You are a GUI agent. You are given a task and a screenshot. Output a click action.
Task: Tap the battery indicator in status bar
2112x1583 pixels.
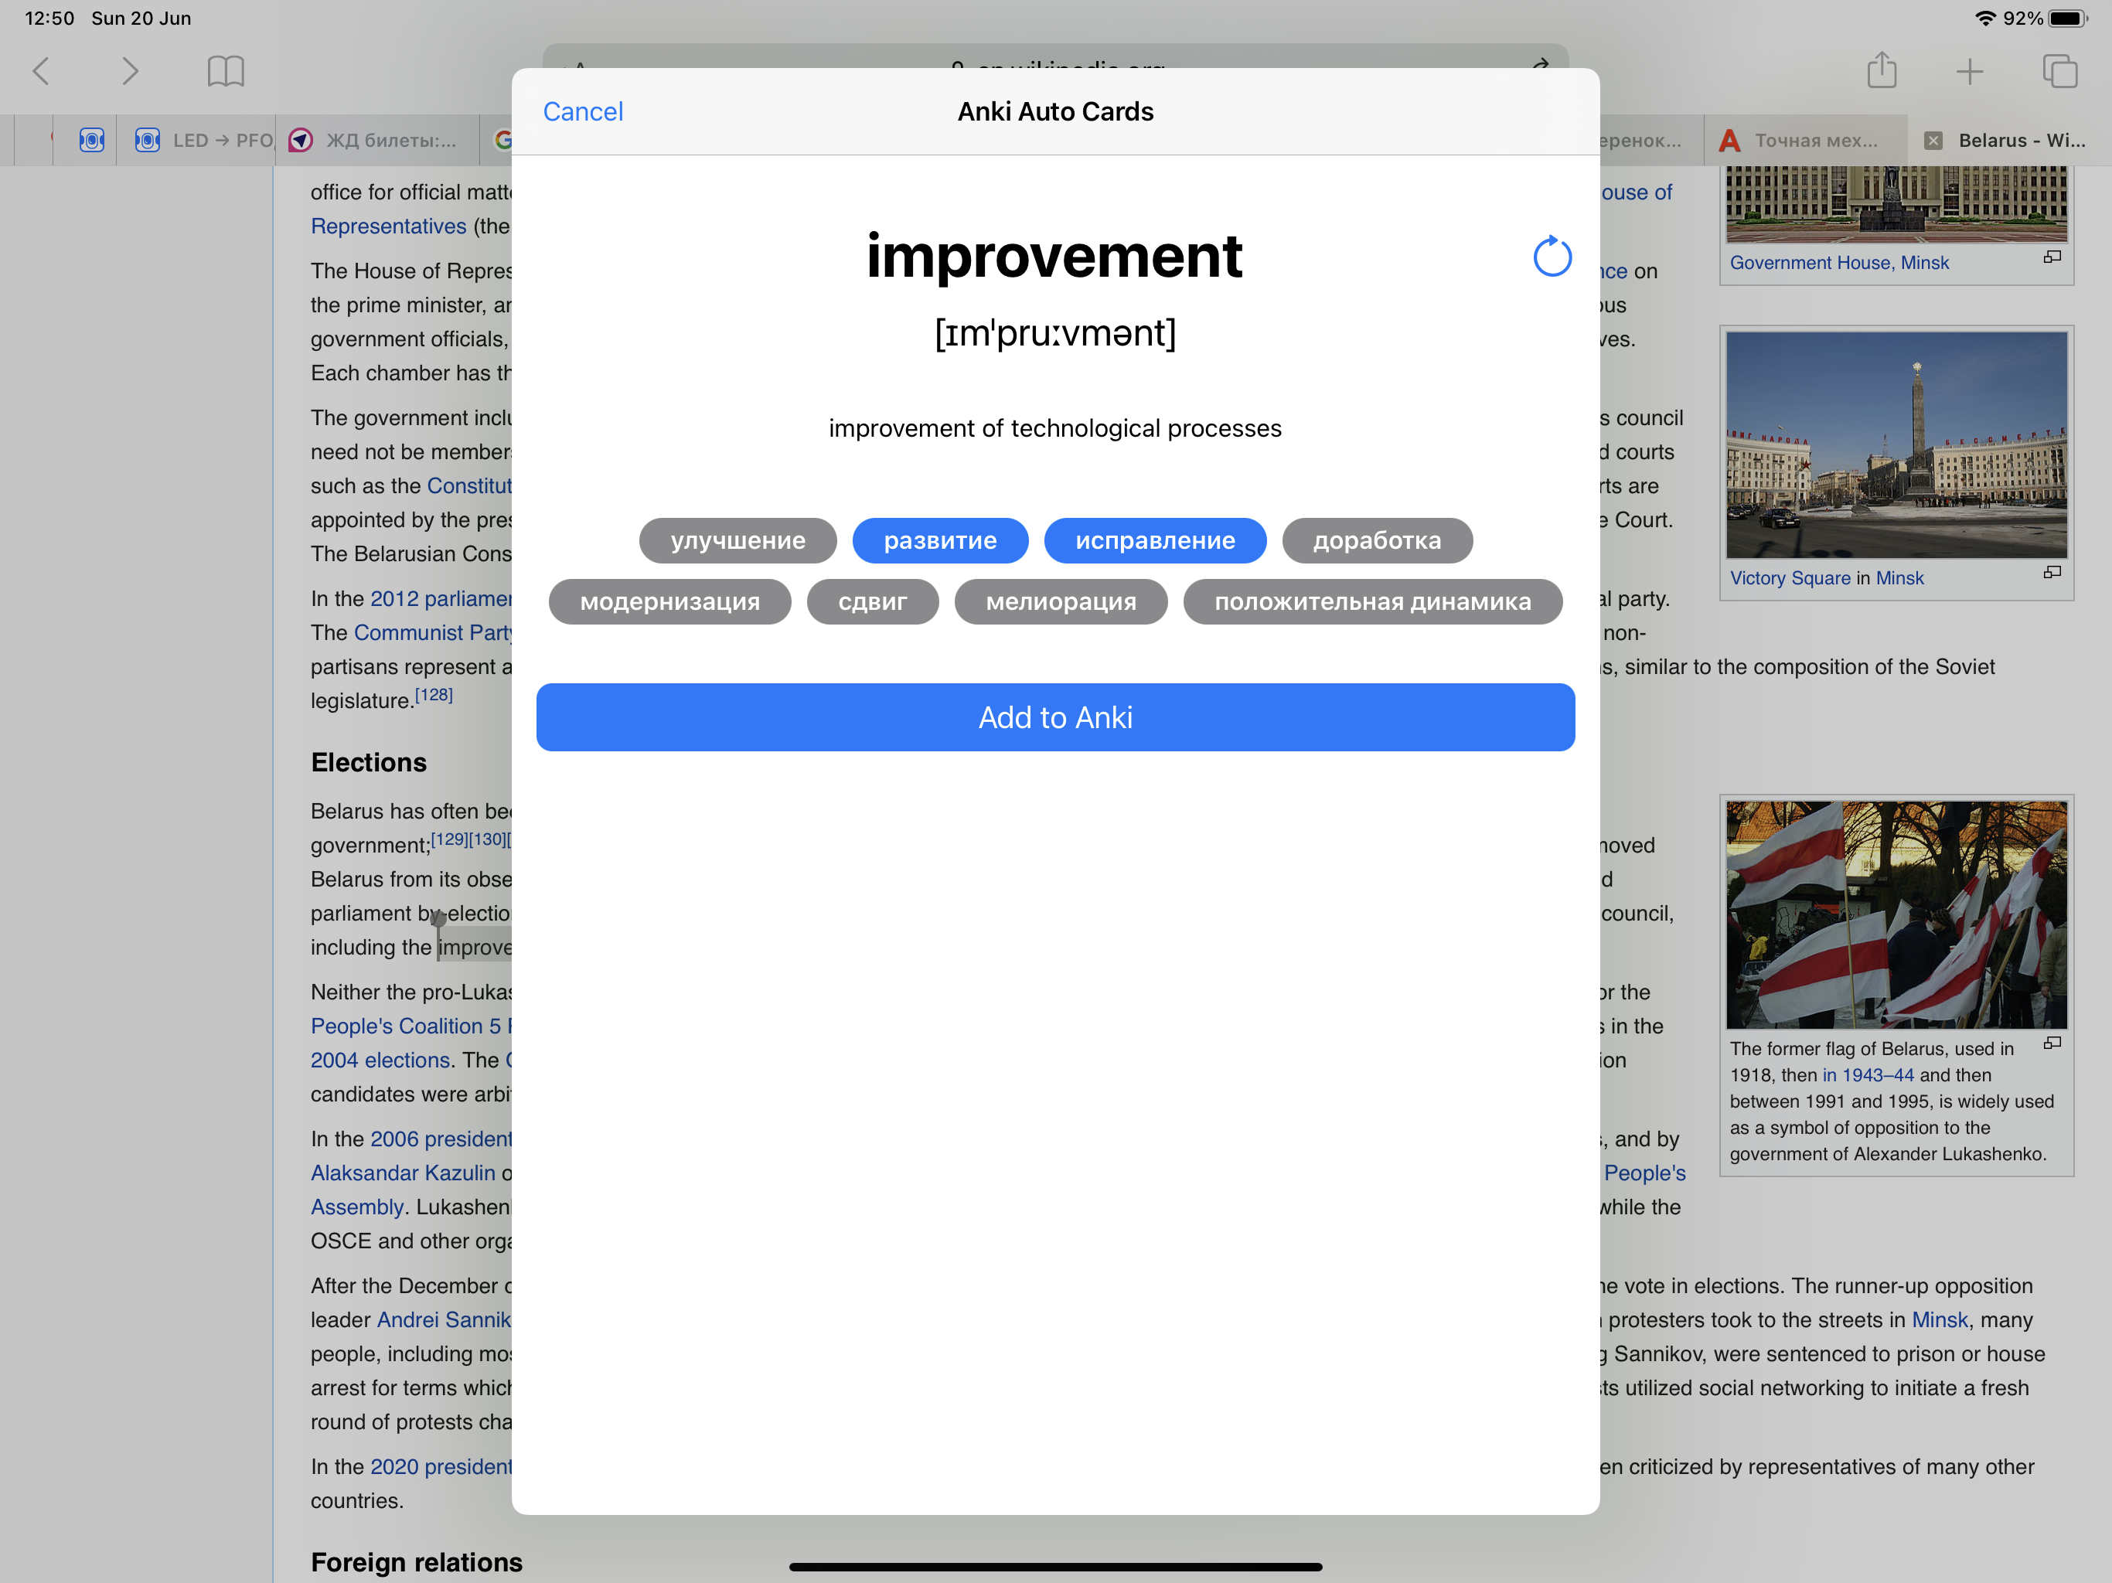[x=2068, y=18]
